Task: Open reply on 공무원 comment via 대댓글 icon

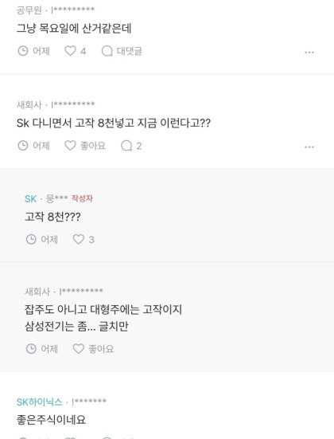Action: click(x=107, y=51)
